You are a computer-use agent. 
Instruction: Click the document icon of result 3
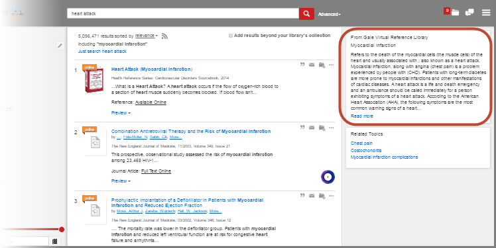point(95,210)
